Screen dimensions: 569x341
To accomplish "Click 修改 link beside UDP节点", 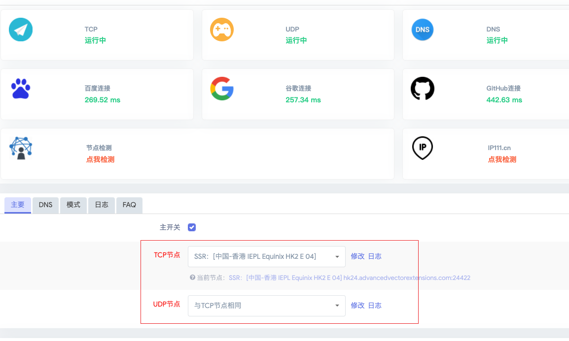I will tap(357, 306).
